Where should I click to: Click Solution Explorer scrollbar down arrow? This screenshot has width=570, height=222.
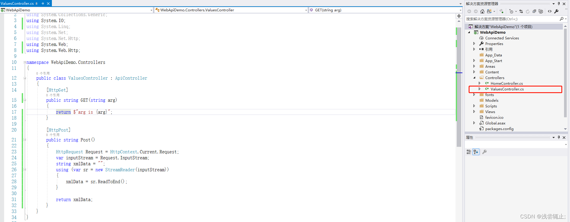click(x=565, y=129)
